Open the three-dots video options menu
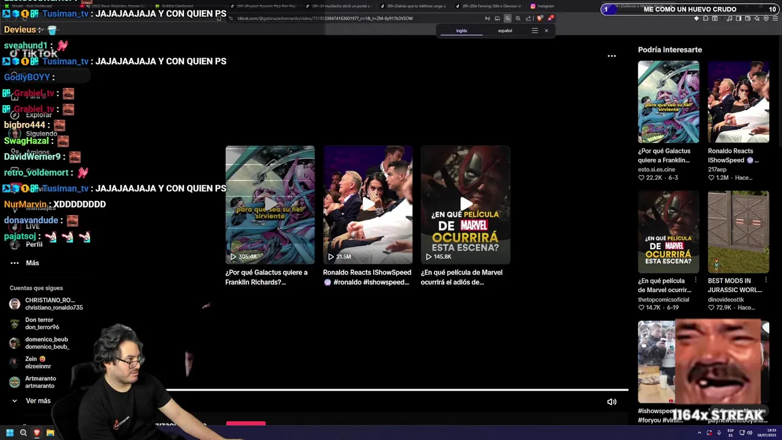The image size is (782, 440). click(x=612, y=56)
